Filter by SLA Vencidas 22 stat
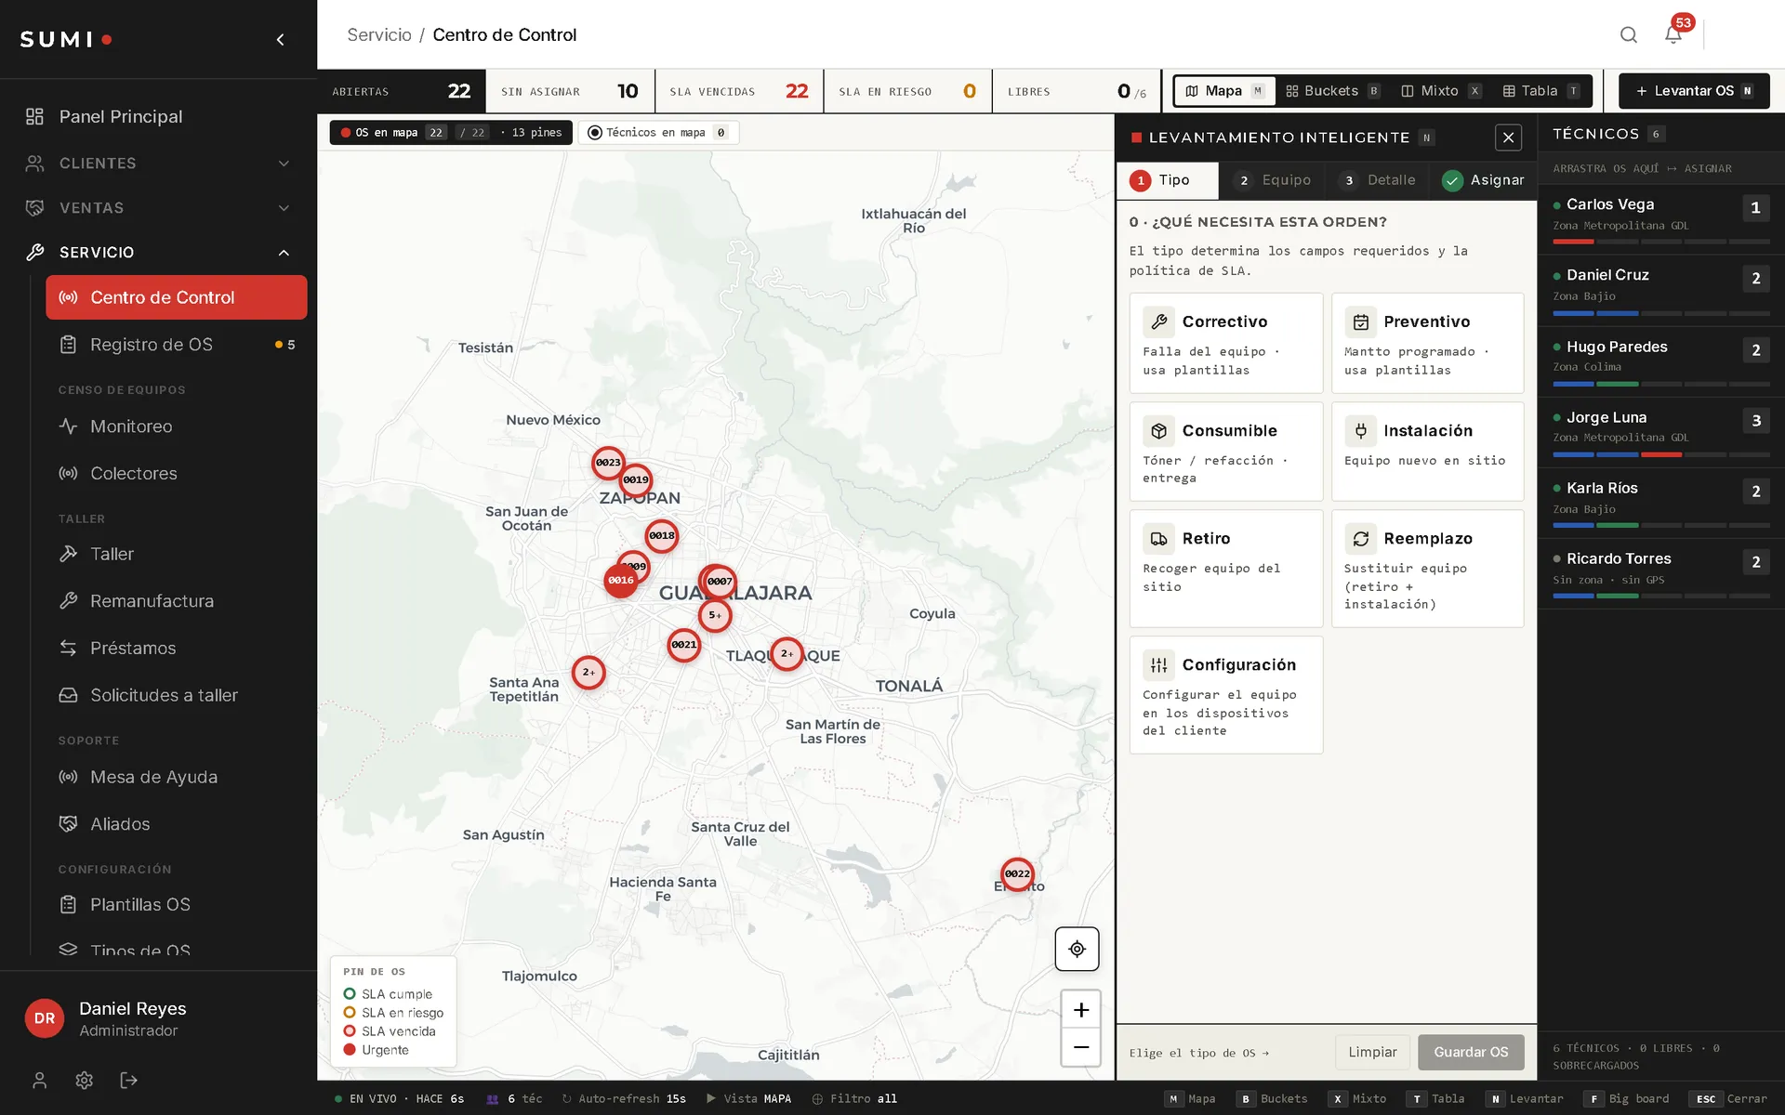This screenshot has width=1785, height=1115. click(739, 91)
